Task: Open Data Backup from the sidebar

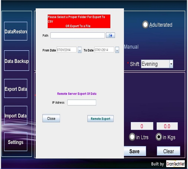Action: [x=16, y=61]
